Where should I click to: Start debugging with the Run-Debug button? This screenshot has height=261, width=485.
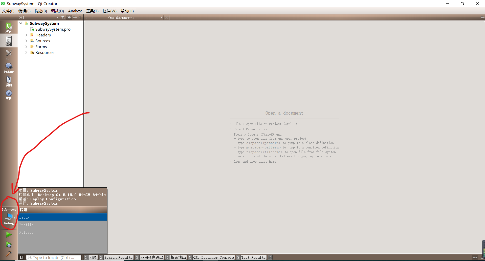[x=9, y=245]
